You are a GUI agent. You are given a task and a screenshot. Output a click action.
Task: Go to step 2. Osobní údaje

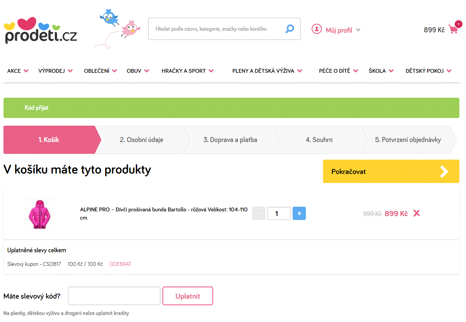141,140
